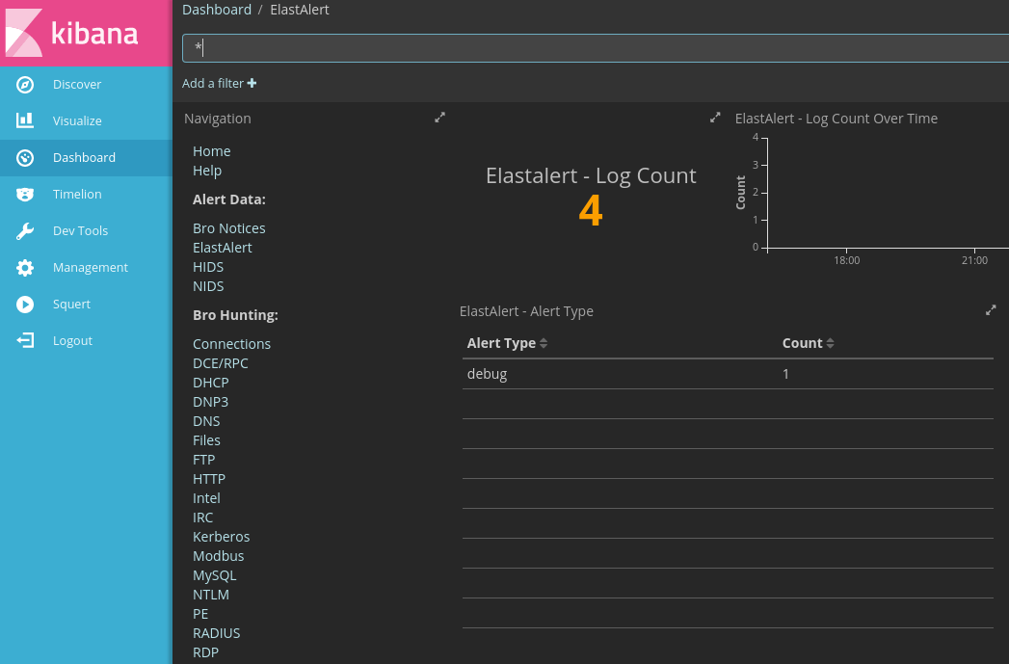1009x664 pixels.
Task: Open the DNP3 hunting link
Action: pos(211,402)
